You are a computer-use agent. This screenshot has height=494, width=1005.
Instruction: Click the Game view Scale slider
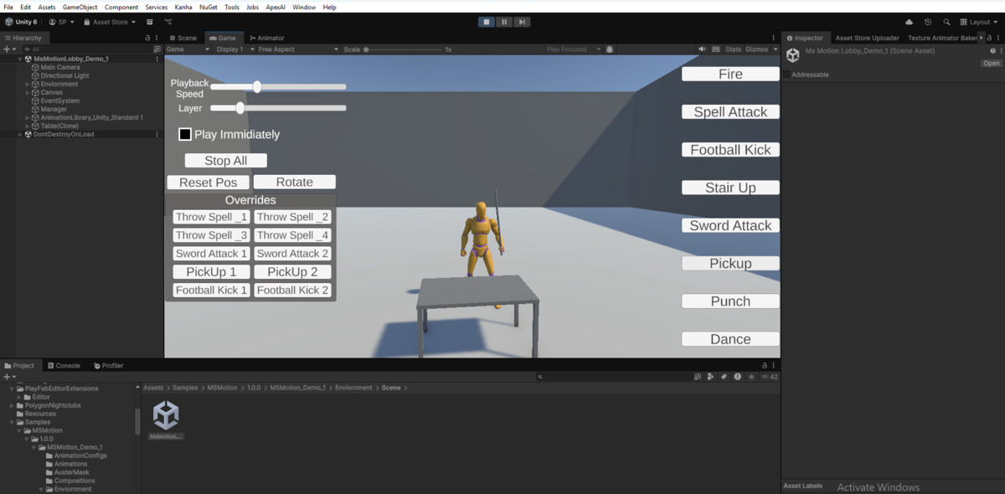(x=405, y=49)
